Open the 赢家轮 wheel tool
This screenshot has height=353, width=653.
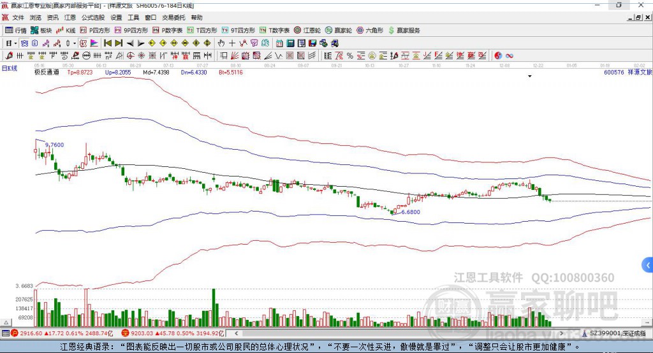(x=338, y=31)
